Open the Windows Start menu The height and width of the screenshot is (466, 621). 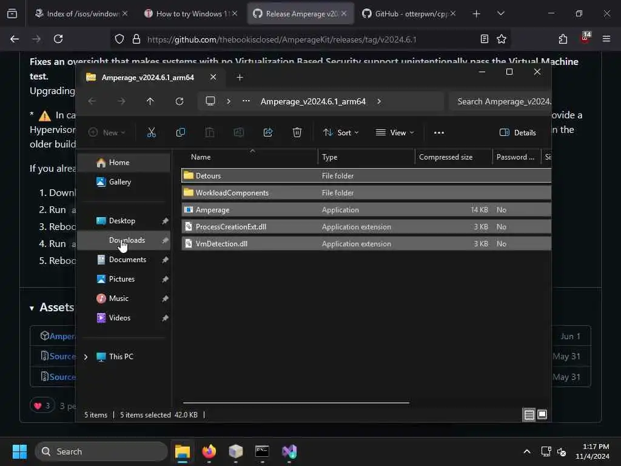(x=19, y=451)
